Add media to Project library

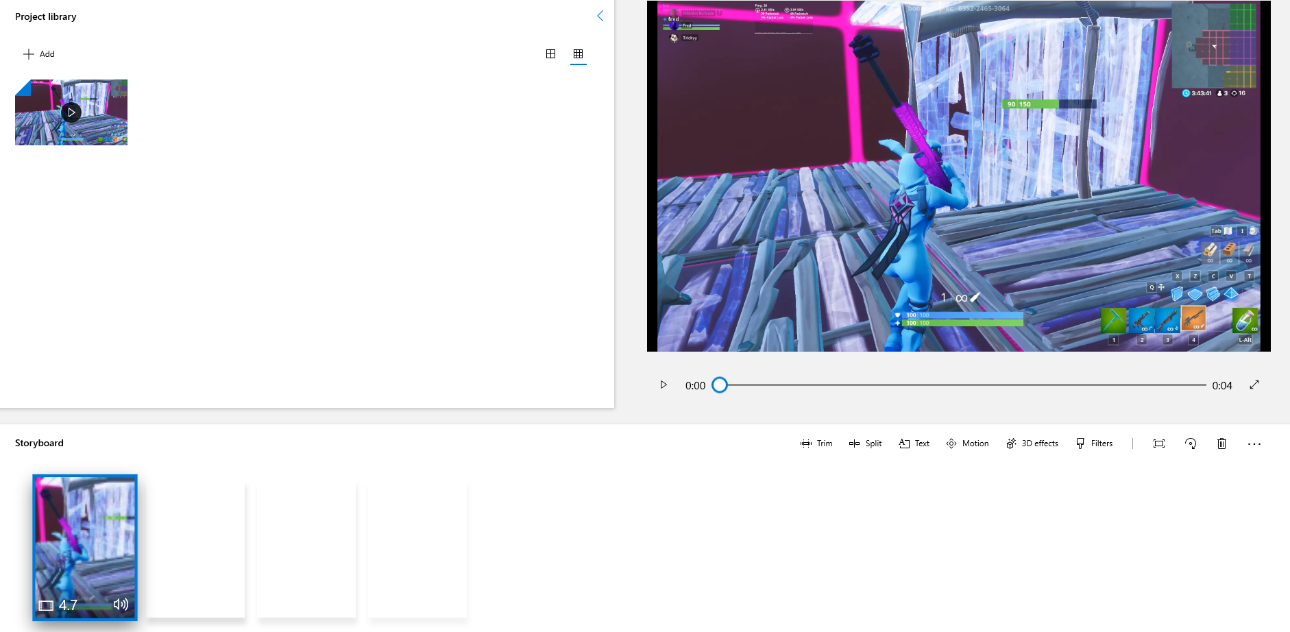(39, 54)
